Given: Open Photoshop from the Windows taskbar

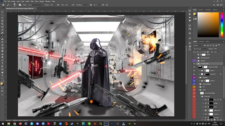Looking at the screenshot, I should pyautogui.click(x=106, y=124).
